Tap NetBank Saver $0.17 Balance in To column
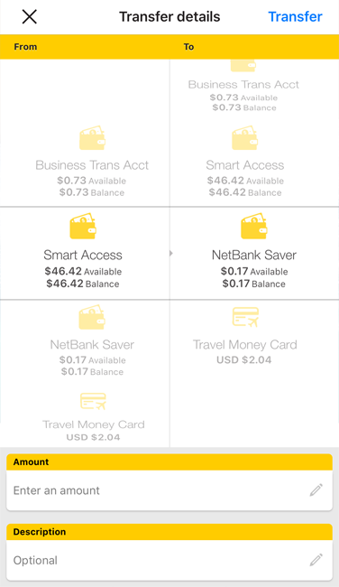The image size is (339, 587). (x=253, y=284)
